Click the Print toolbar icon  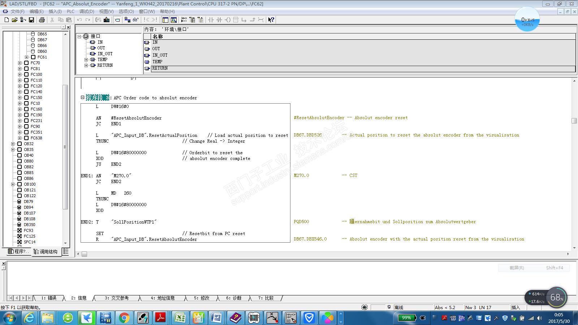click(42, 20)
